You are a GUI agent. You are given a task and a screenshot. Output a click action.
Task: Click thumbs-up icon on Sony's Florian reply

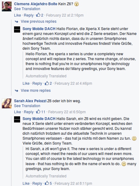[x=47, y=83]
